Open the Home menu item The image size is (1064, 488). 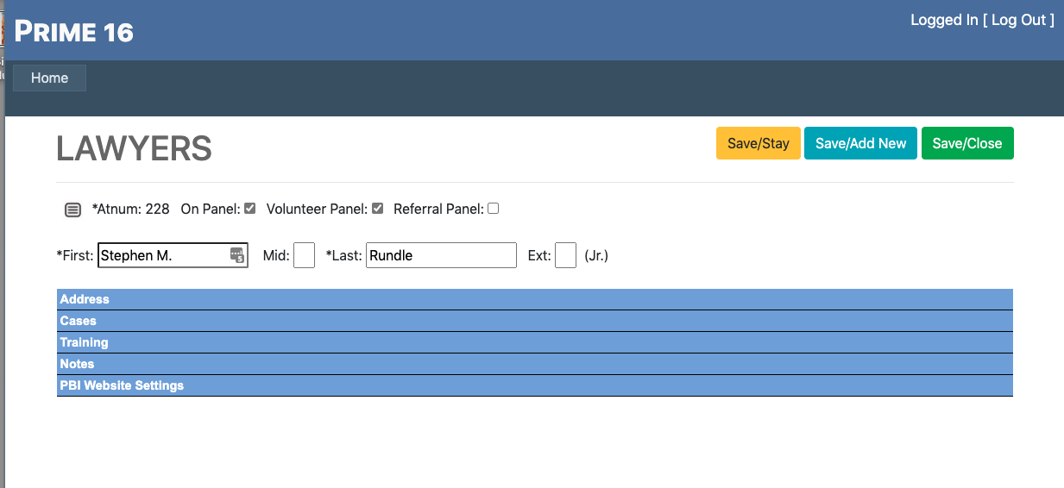click(x=49, y=78)
